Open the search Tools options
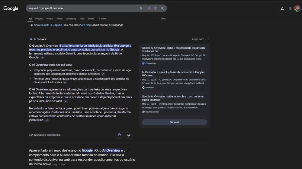The width and height of the screenshot is (302, 169). (x=163, y=19)
